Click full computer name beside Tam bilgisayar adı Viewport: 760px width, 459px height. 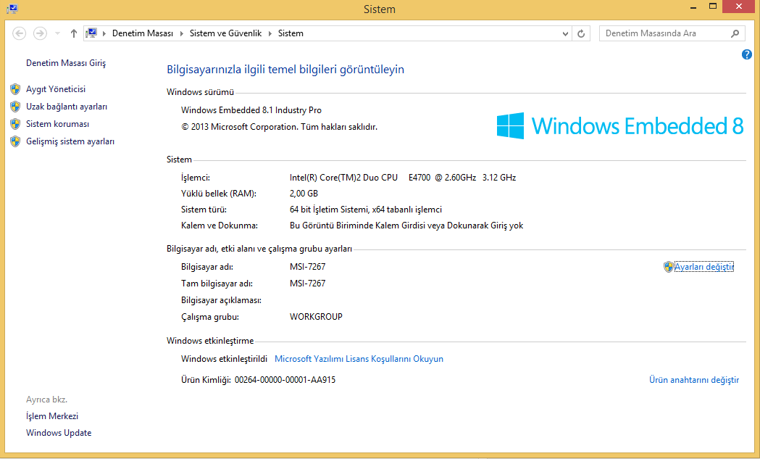click(307, 283)
